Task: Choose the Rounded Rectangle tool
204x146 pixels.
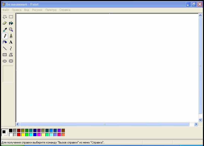Action: pos(11,61)
